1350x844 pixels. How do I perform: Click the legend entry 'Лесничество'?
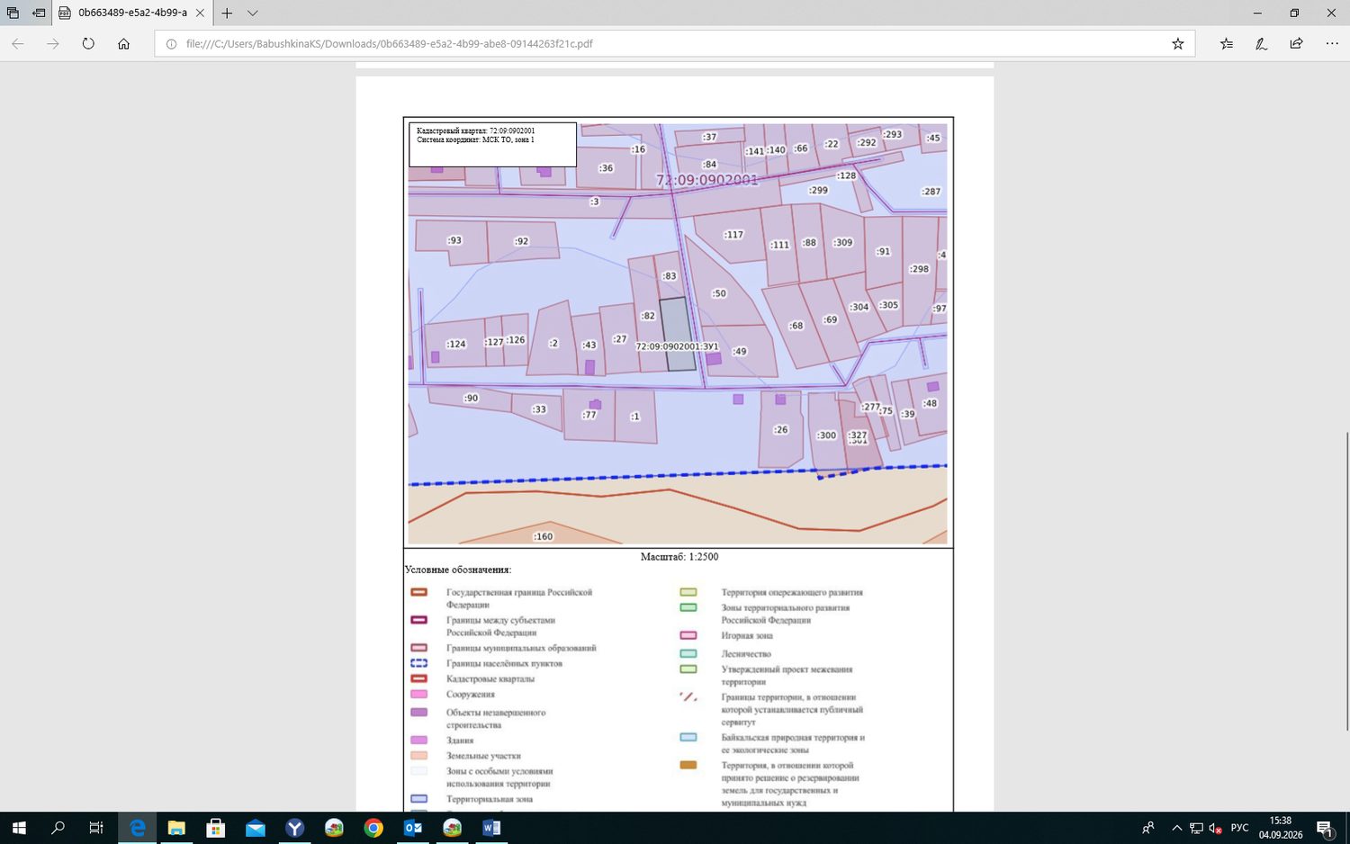746,654
